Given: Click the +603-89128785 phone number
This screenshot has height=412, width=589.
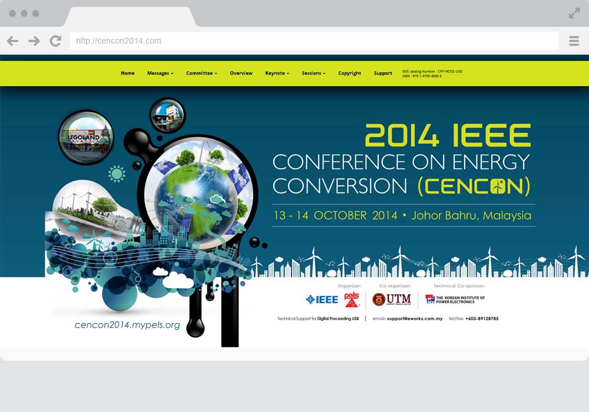Looking at the screenshot, I should pyautogui.click(x=482, y=318).
